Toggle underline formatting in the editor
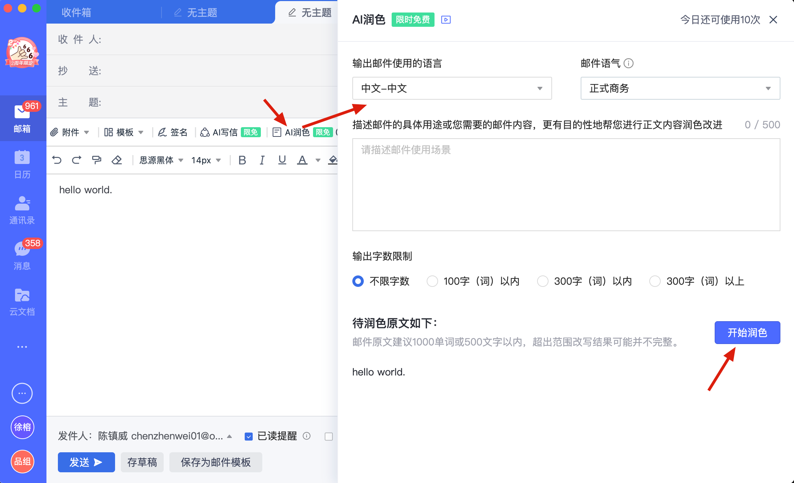The image size is (794, 483). [282, 160]
